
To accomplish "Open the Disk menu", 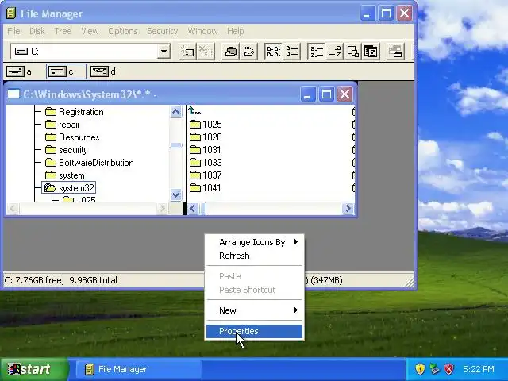I will click(x=37, y=31).
